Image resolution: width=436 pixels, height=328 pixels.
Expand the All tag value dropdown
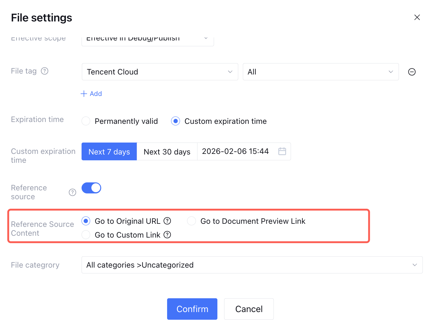pos(320,72)
